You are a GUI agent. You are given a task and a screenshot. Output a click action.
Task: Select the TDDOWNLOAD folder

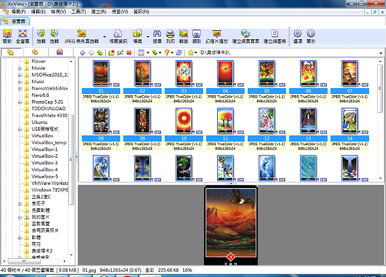click(x=48, y=108)
